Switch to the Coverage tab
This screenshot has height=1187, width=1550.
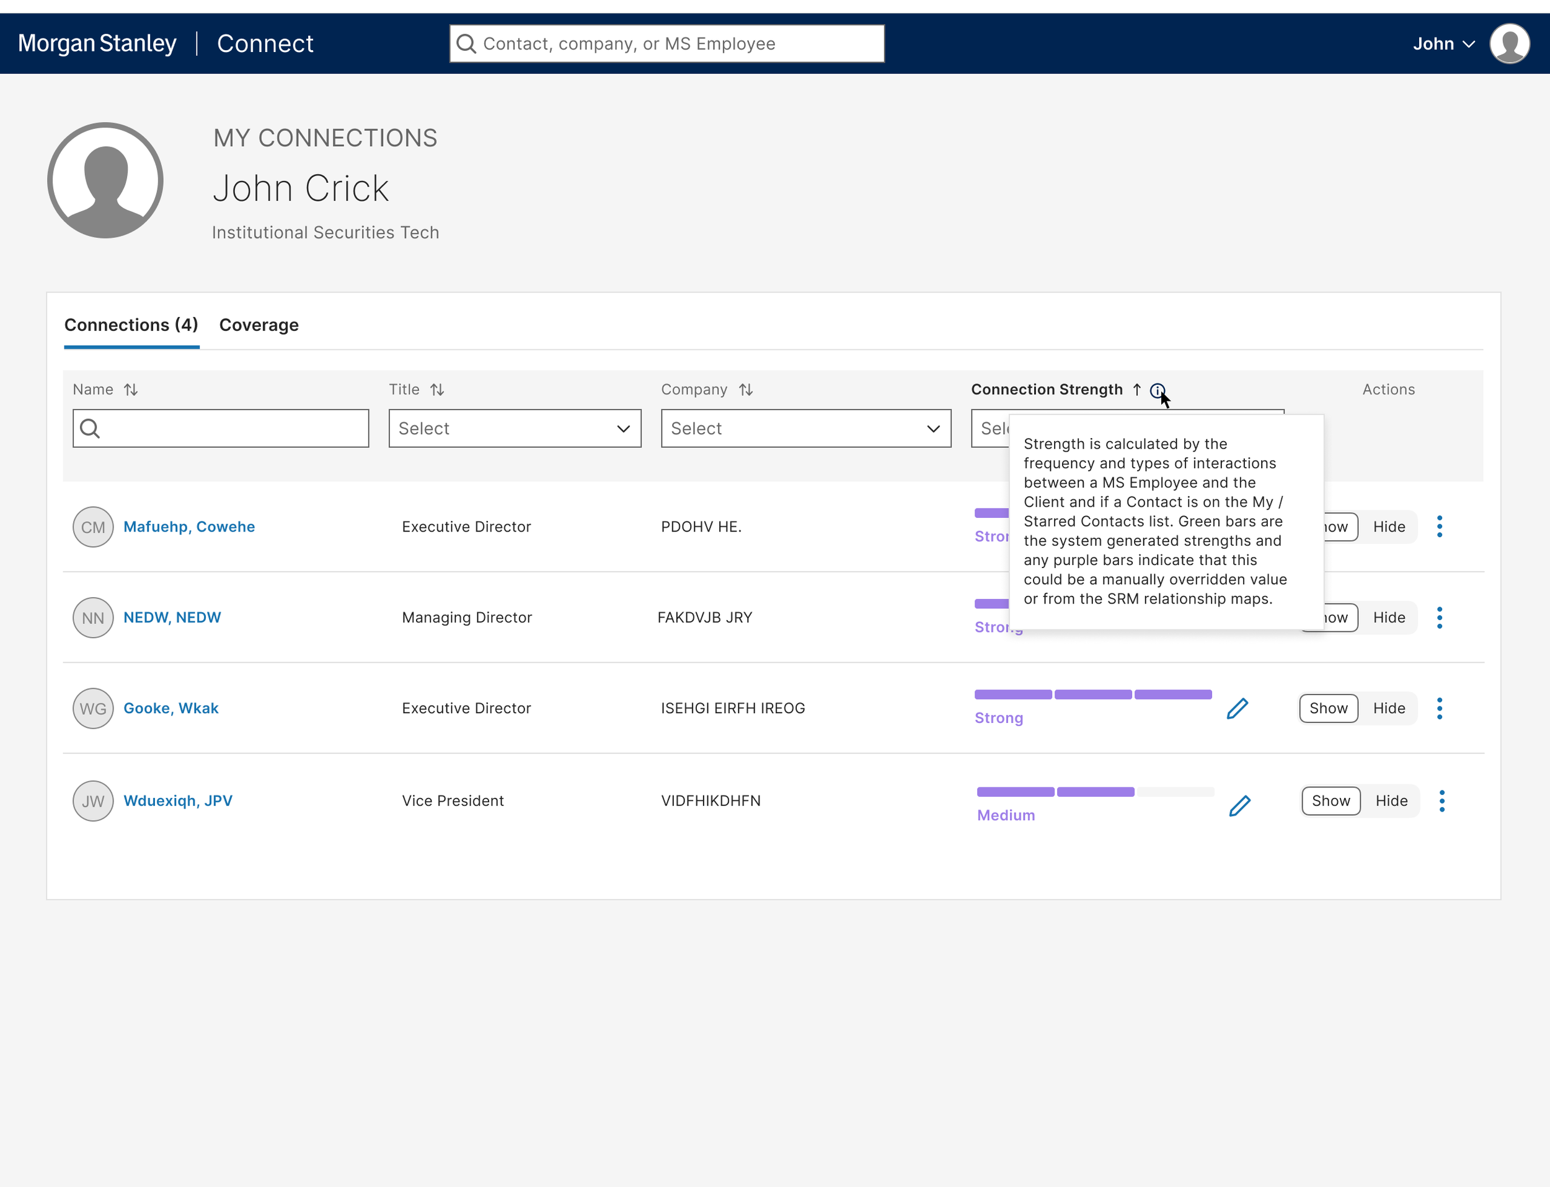click(259, 325)
